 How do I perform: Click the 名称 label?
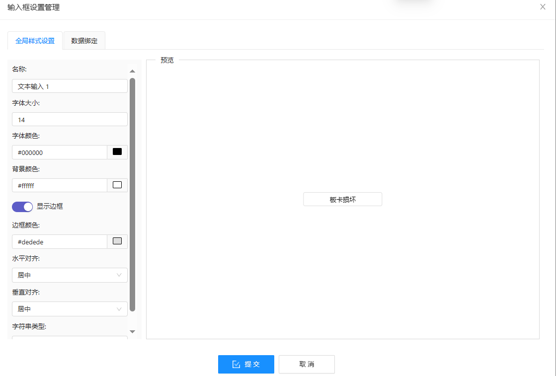tap(19, 69)
